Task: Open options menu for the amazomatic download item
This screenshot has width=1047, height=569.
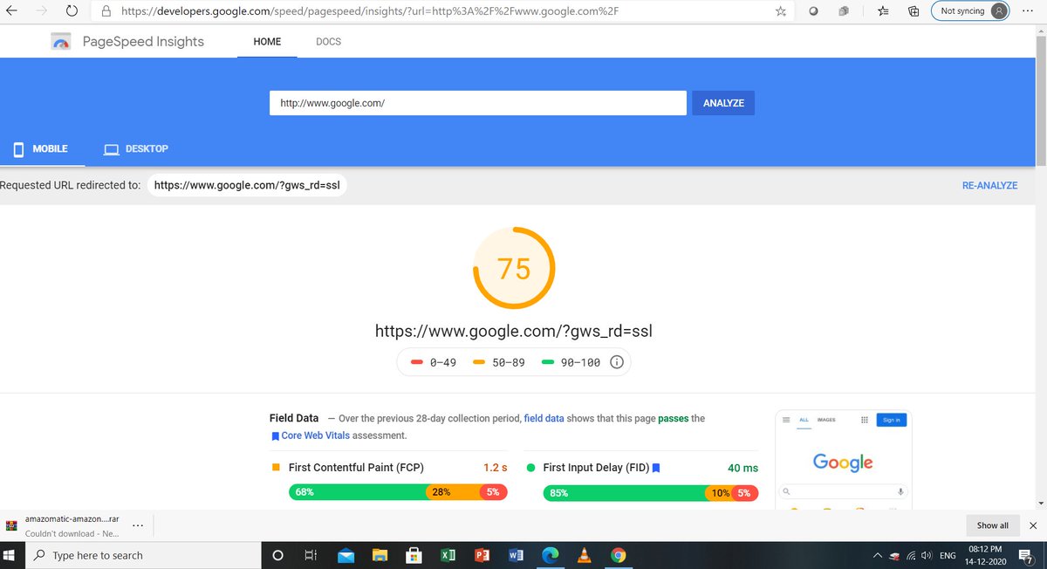Action: (x=138, y=525)
